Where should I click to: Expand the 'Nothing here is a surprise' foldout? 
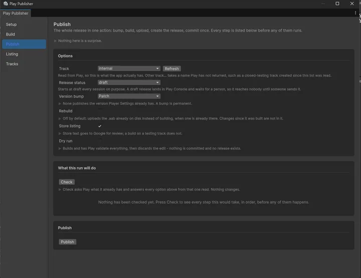click(55, 41)
